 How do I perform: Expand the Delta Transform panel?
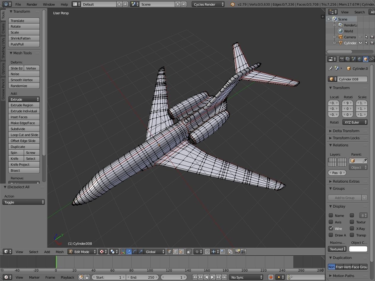pos(346,131)
